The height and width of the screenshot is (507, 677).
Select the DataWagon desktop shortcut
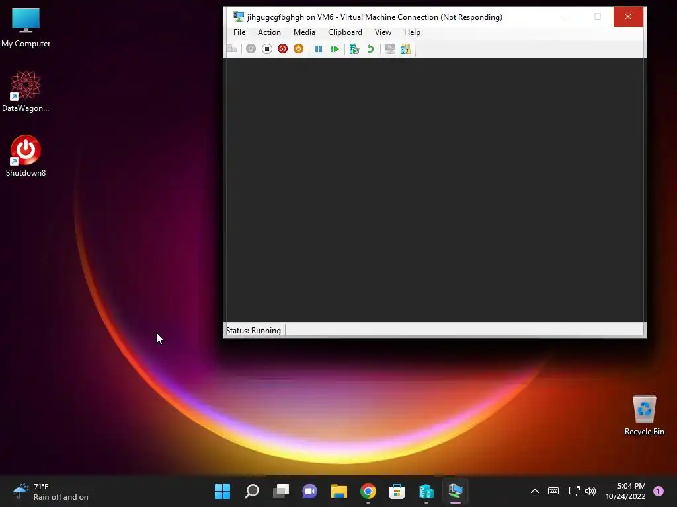click(26, 91)
